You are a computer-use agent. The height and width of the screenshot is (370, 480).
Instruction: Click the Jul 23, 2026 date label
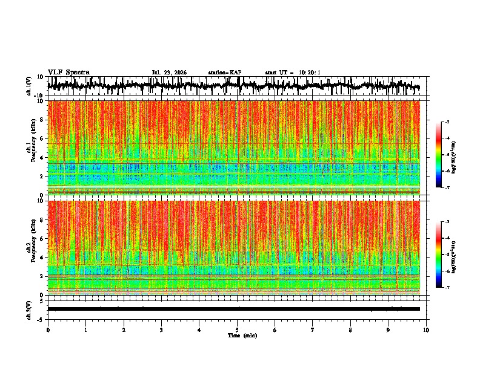pos(169,73)
